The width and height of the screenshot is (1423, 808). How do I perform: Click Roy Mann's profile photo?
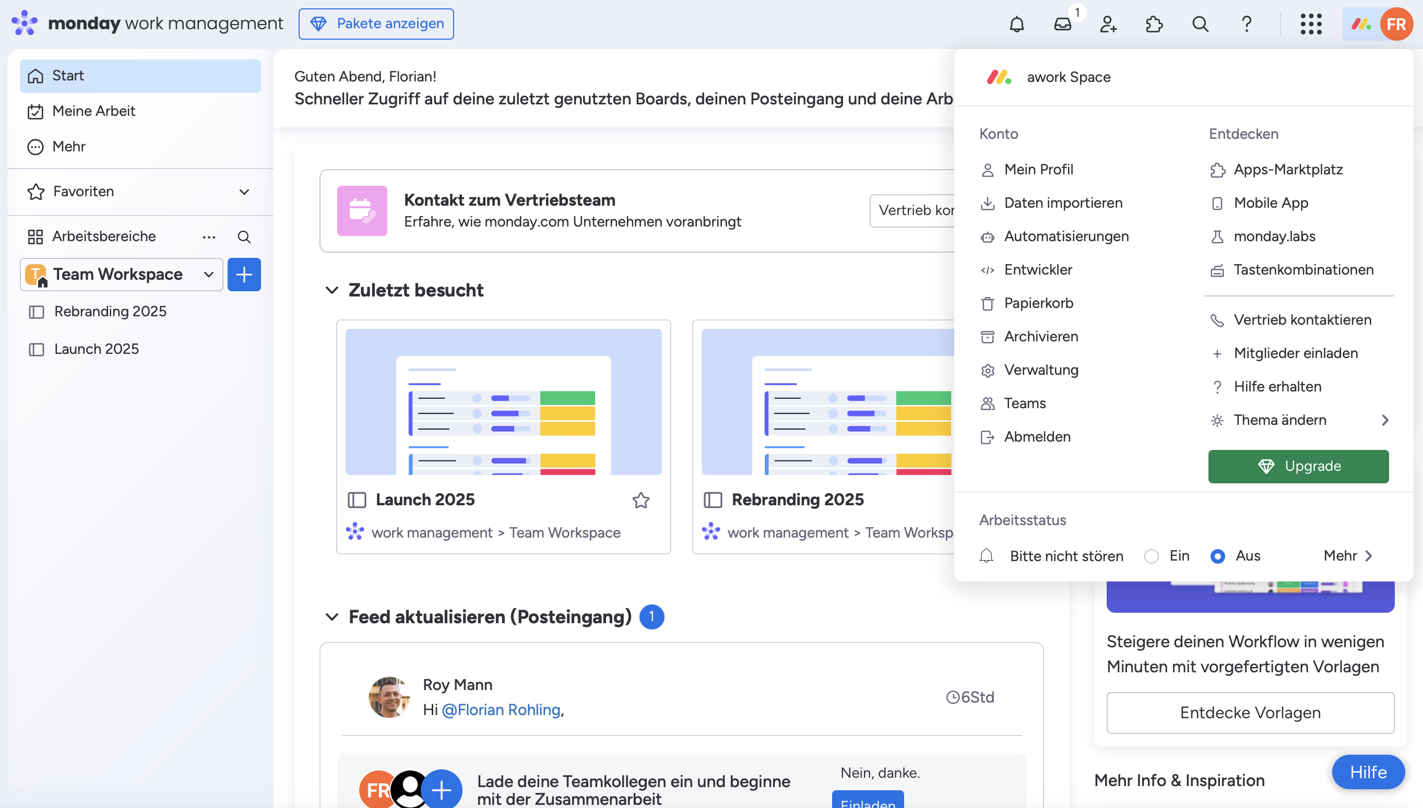(x=389, y=697)
